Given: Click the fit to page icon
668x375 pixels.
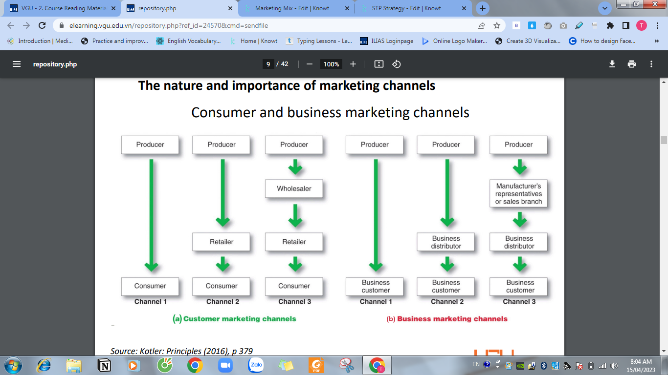Looking at the screenshot, I should (379, 64).
